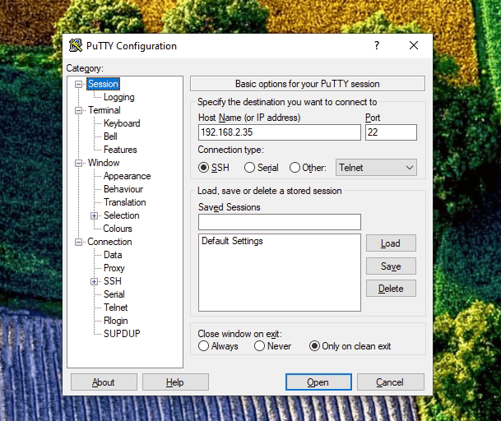This screenshot has height=421, width=501.
Task: Click the PuTTY icon in title bar
Action: tap(76, 46)
